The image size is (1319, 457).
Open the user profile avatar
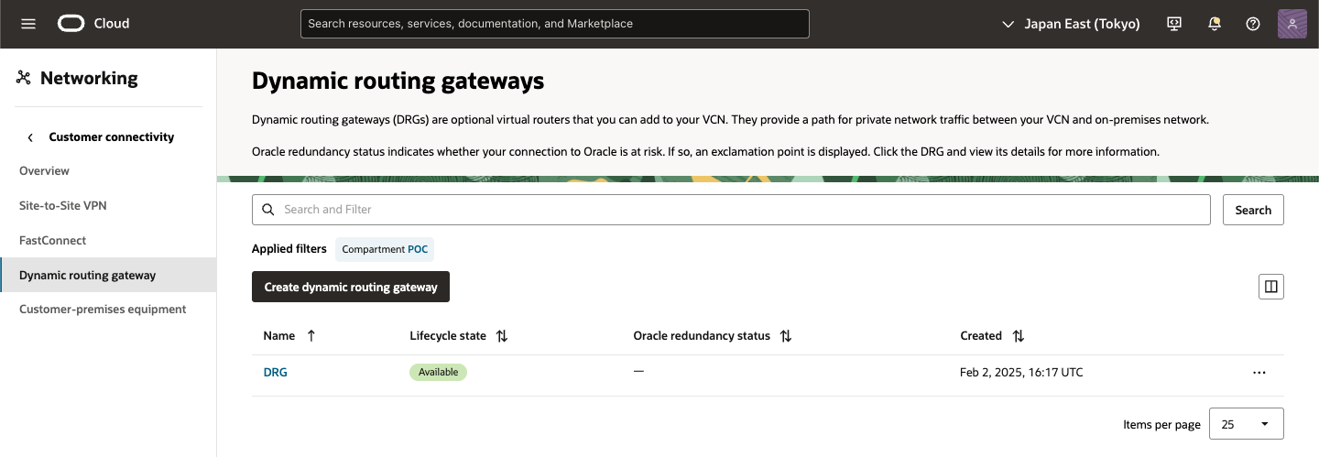pyautogui.click(x=1292, y=24)
